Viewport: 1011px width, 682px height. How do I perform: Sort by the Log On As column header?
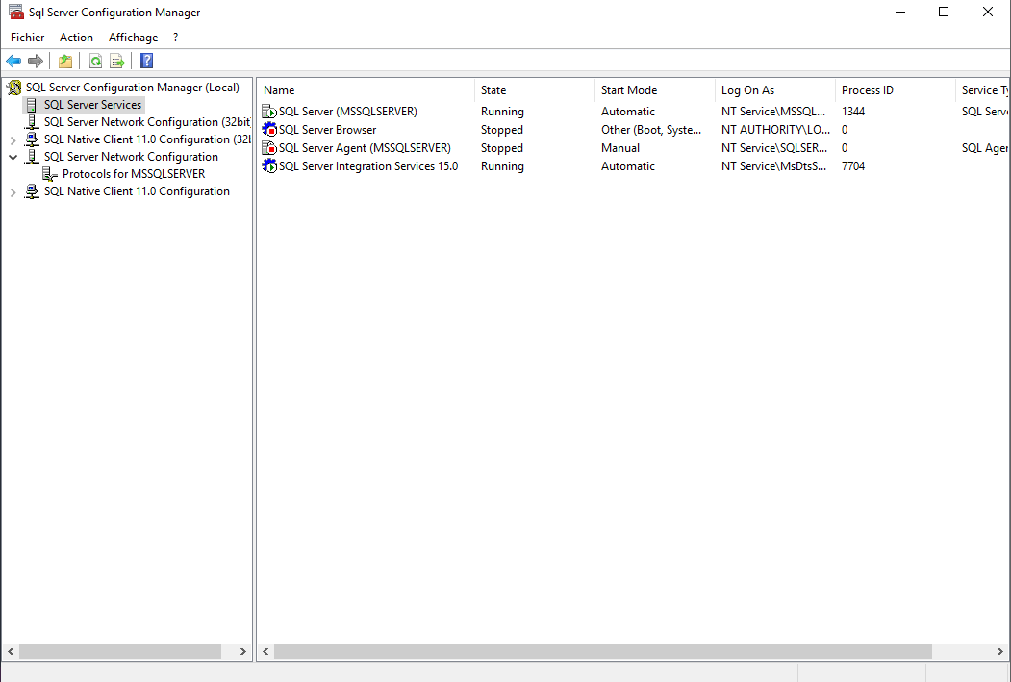(x=775, y=90)
